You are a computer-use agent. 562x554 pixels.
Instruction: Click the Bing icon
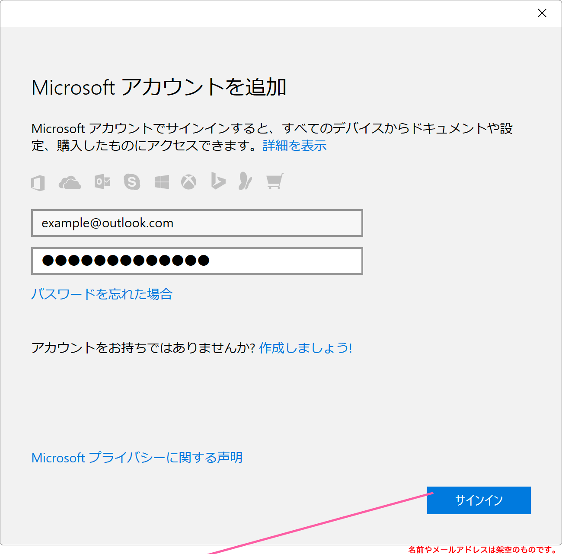pos(218,181)
